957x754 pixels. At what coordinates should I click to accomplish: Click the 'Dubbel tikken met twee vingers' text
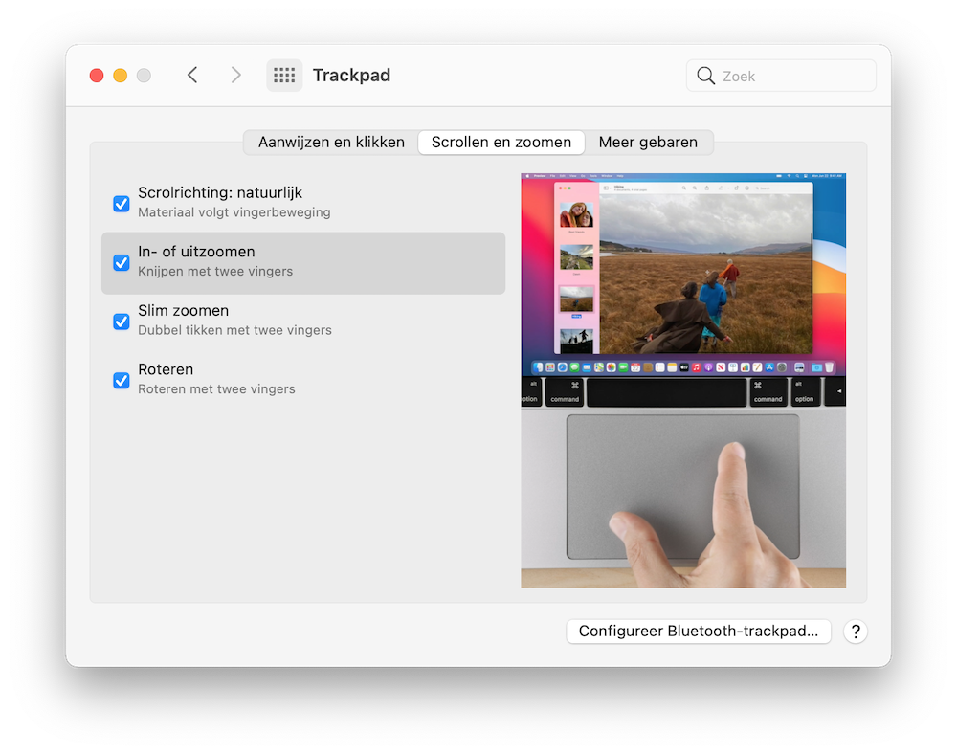(234, 331)
